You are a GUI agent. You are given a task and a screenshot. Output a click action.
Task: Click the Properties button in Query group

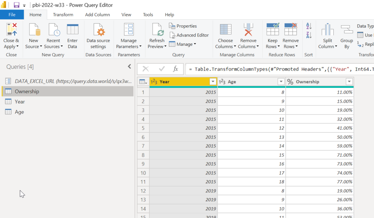[183, 26]
